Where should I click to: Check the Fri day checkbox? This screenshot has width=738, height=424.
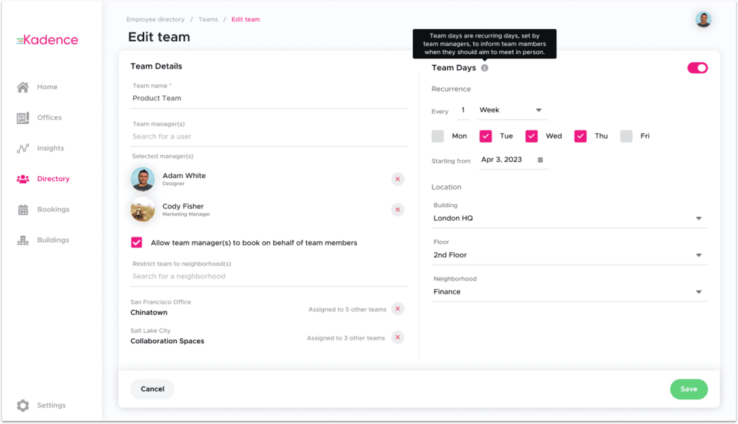click(x=626, y=136)
